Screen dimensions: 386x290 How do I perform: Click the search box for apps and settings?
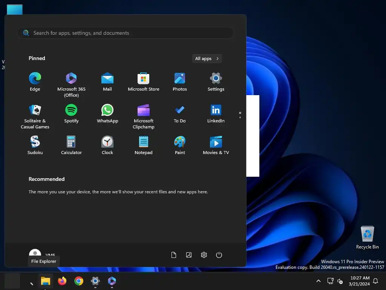pos(125,33)
